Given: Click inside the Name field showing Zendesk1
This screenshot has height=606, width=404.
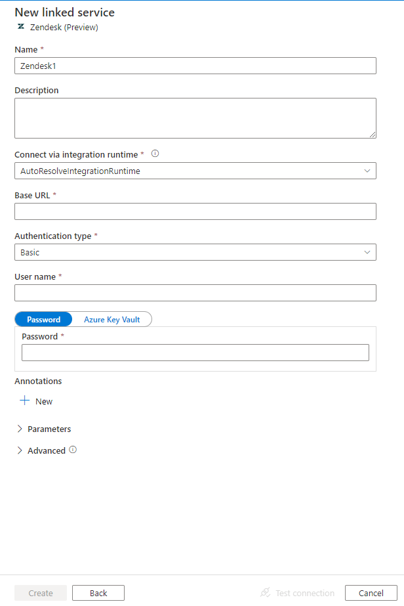Looking at the screenshot, I should [x=195, y=65].
